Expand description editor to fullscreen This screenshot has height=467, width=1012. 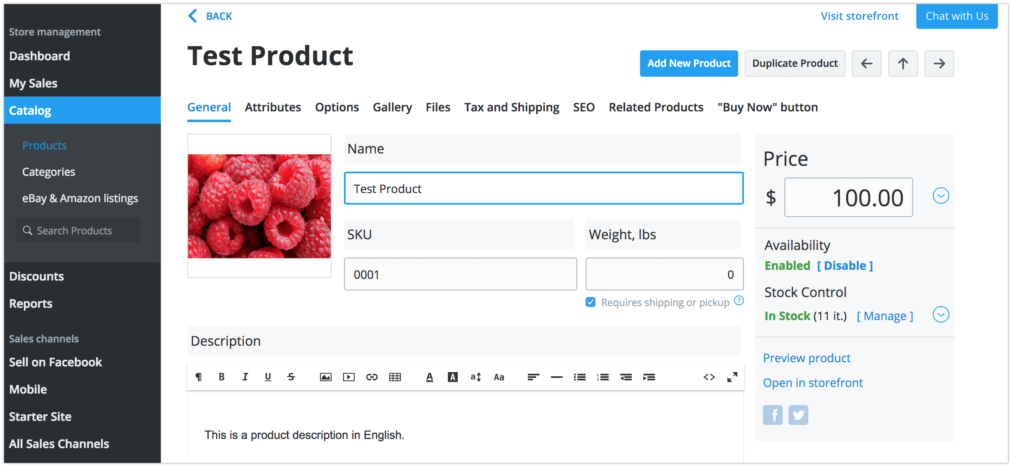[732, 377]
